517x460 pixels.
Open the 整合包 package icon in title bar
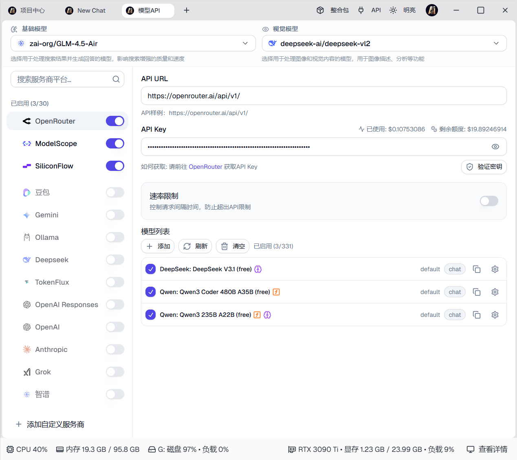click(x=320, y=10)
